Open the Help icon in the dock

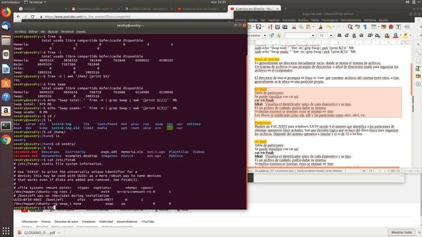(x=6, y=97)
